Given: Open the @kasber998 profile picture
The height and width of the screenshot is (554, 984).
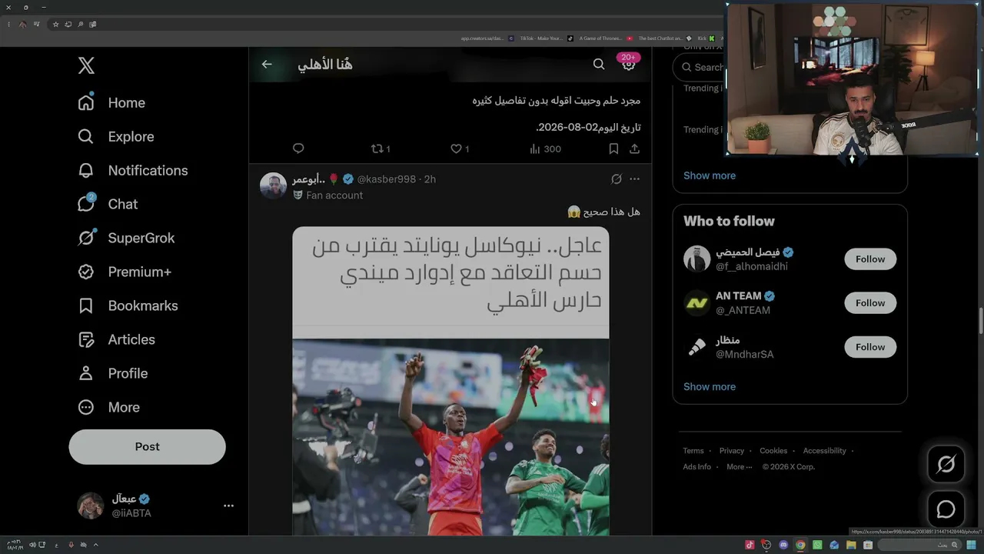Looking at the screenshot, I should (x=273, y=185).
